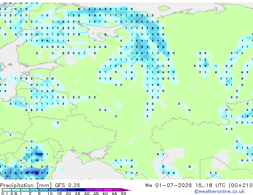Viewport: 253px width, 195px height.
Task: Click the above-50 mm arrow tip of legend
Action: [x=126, y=190]
